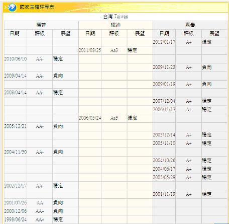This screenshot has height=224, width=229.
Task: Select the date cell 2000/12/06
Action: click(16, 211)
